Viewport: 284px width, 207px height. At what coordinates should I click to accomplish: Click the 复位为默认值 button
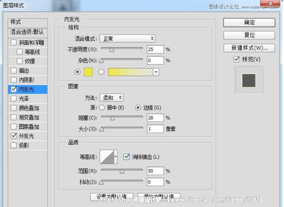pyautogui.click(x=159, y=196)
